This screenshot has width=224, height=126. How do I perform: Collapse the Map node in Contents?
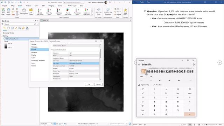point(2,36)
